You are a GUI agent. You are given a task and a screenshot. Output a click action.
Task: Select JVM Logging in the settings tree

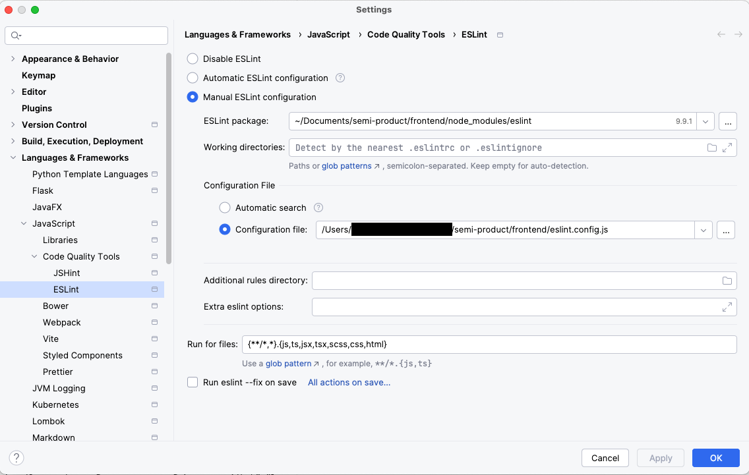(59, 388)
